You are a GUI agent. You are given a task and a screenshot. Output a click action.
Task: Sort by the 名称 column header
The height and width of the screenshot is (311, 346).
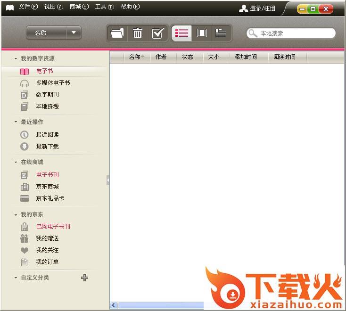tap(137, 57)
